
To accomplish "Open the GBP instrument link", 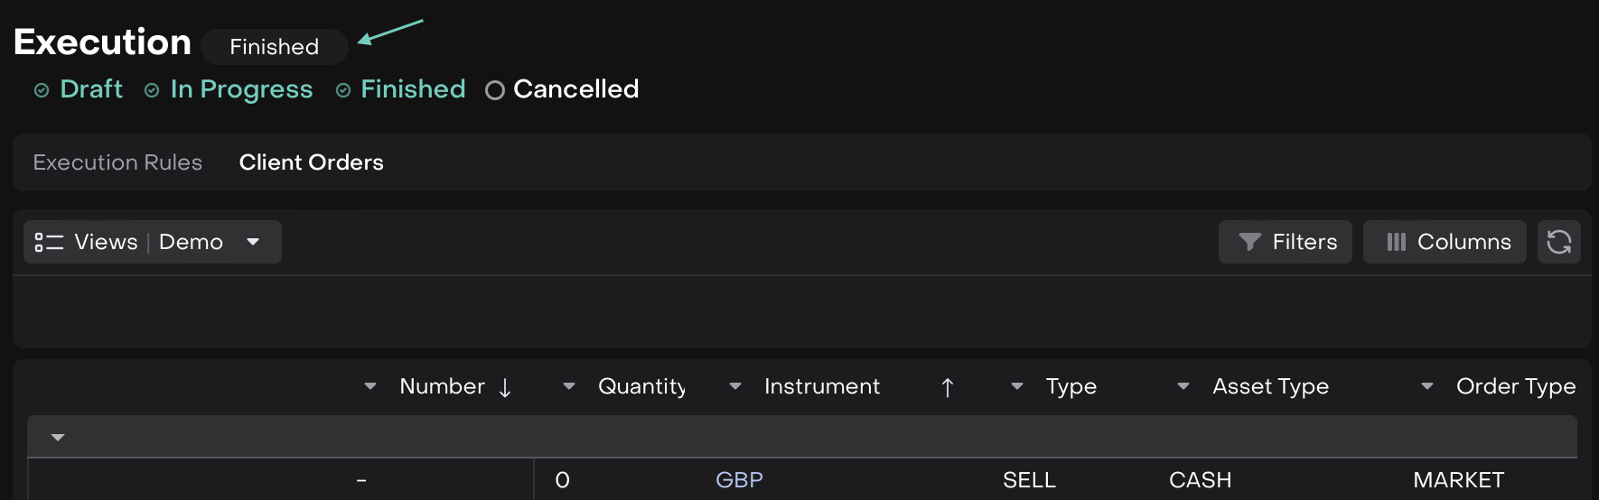I will point(739,480).
